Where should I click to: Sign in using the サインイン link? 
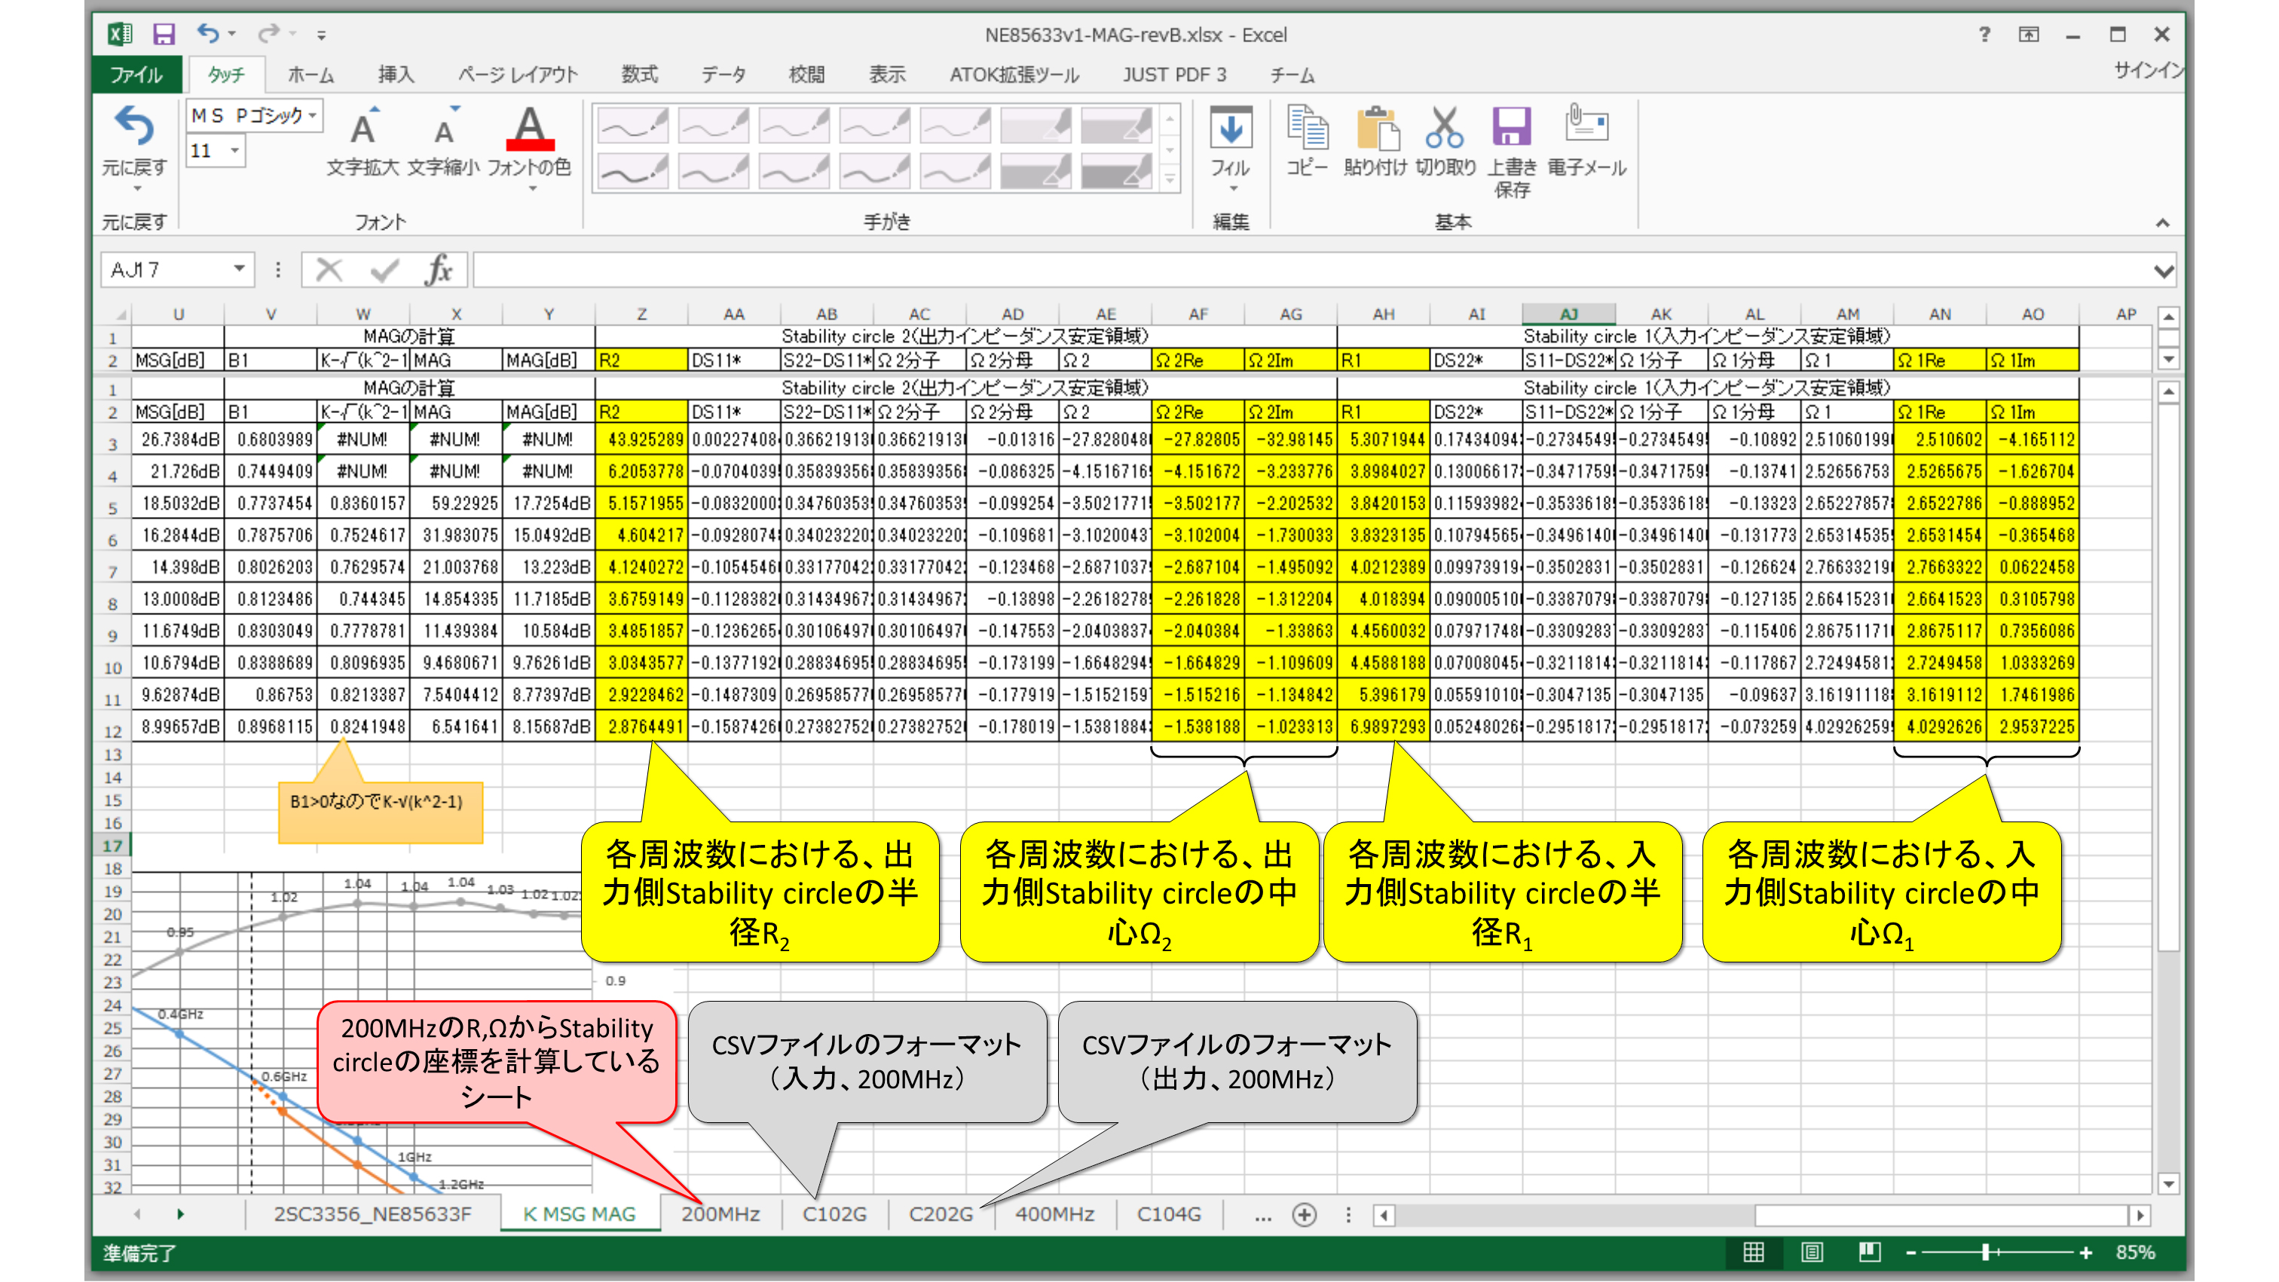coord(2148,70)
